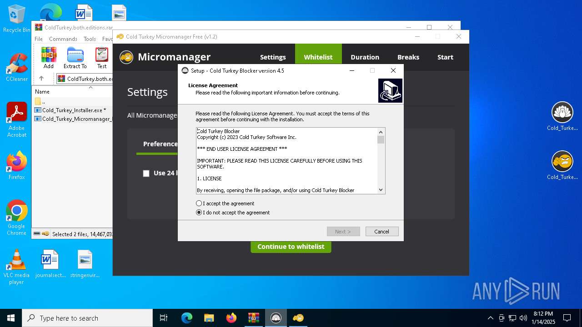Open Task View on the taskbar

tap(164, 318)
